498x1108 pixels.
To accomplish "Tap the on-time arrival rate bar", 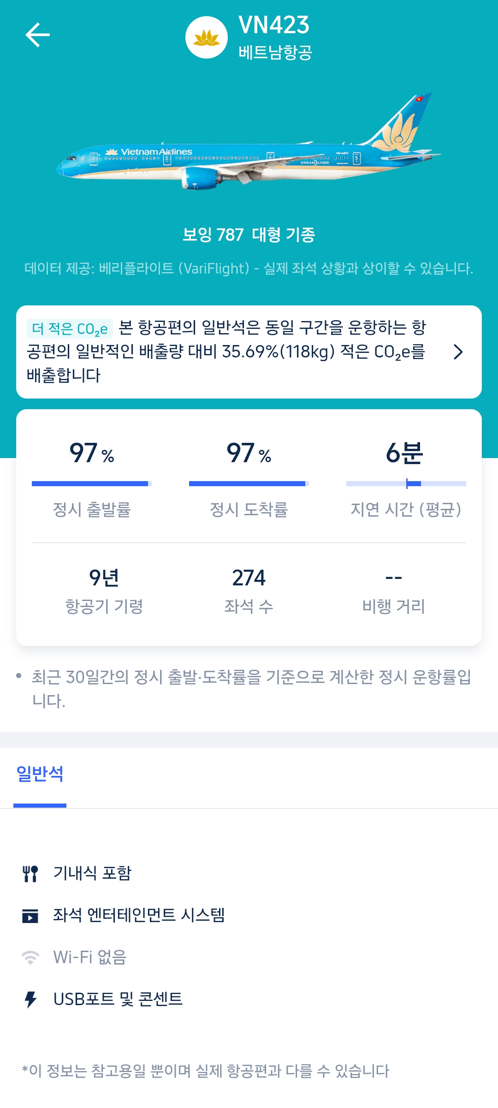I will click(x=249, y=483).
